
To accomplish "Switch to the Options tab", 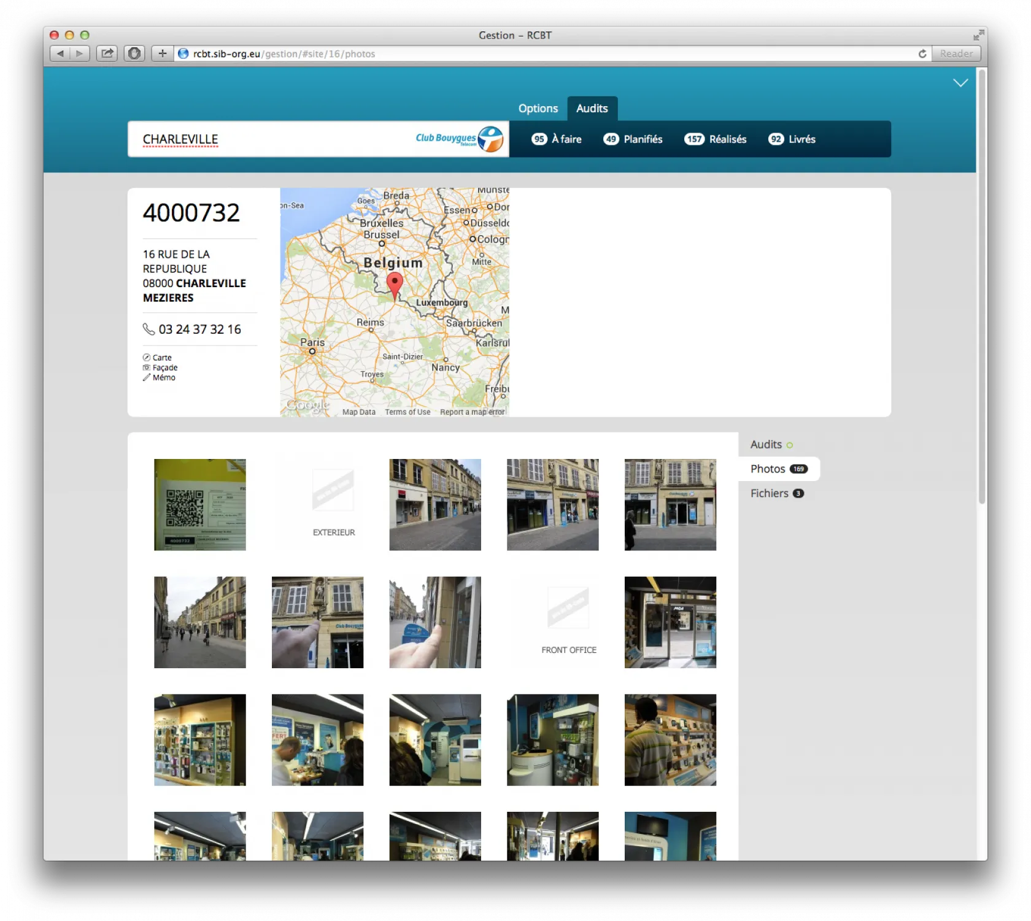I will point(538,109).
